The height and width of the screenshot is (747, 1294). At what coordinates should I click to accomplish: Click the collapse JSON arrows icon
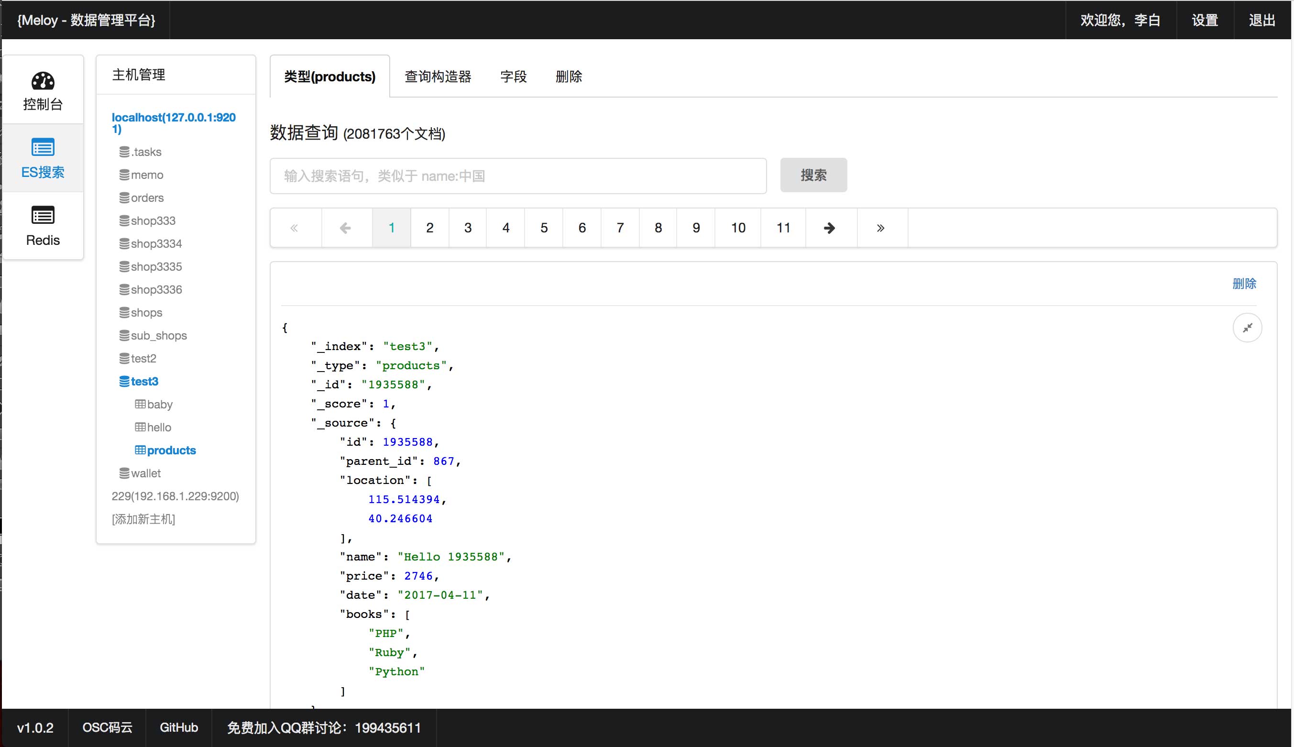(1247, 327)
